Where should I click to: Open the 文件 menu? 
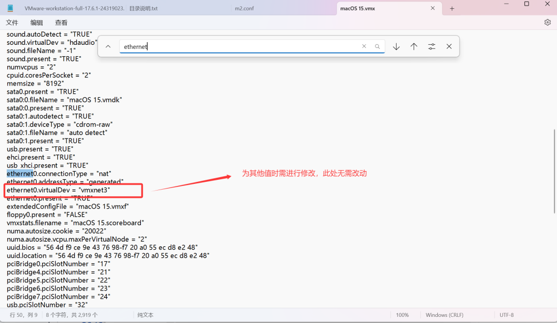12,22
